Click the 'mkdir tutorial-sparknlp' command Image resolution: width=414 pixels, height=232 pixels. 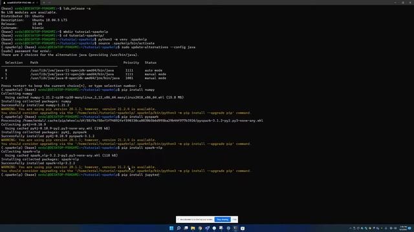(85, 32)
